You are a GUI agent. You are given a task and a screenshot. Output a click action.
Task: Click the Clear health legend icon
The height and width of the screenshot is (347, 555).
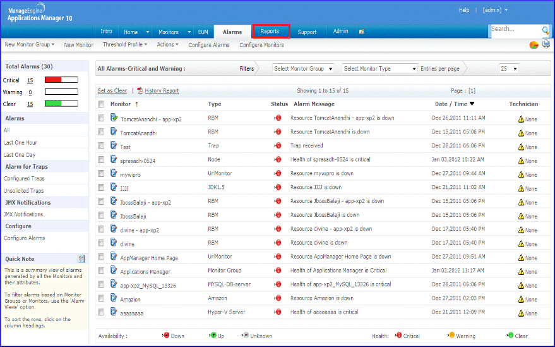point(510,335)
